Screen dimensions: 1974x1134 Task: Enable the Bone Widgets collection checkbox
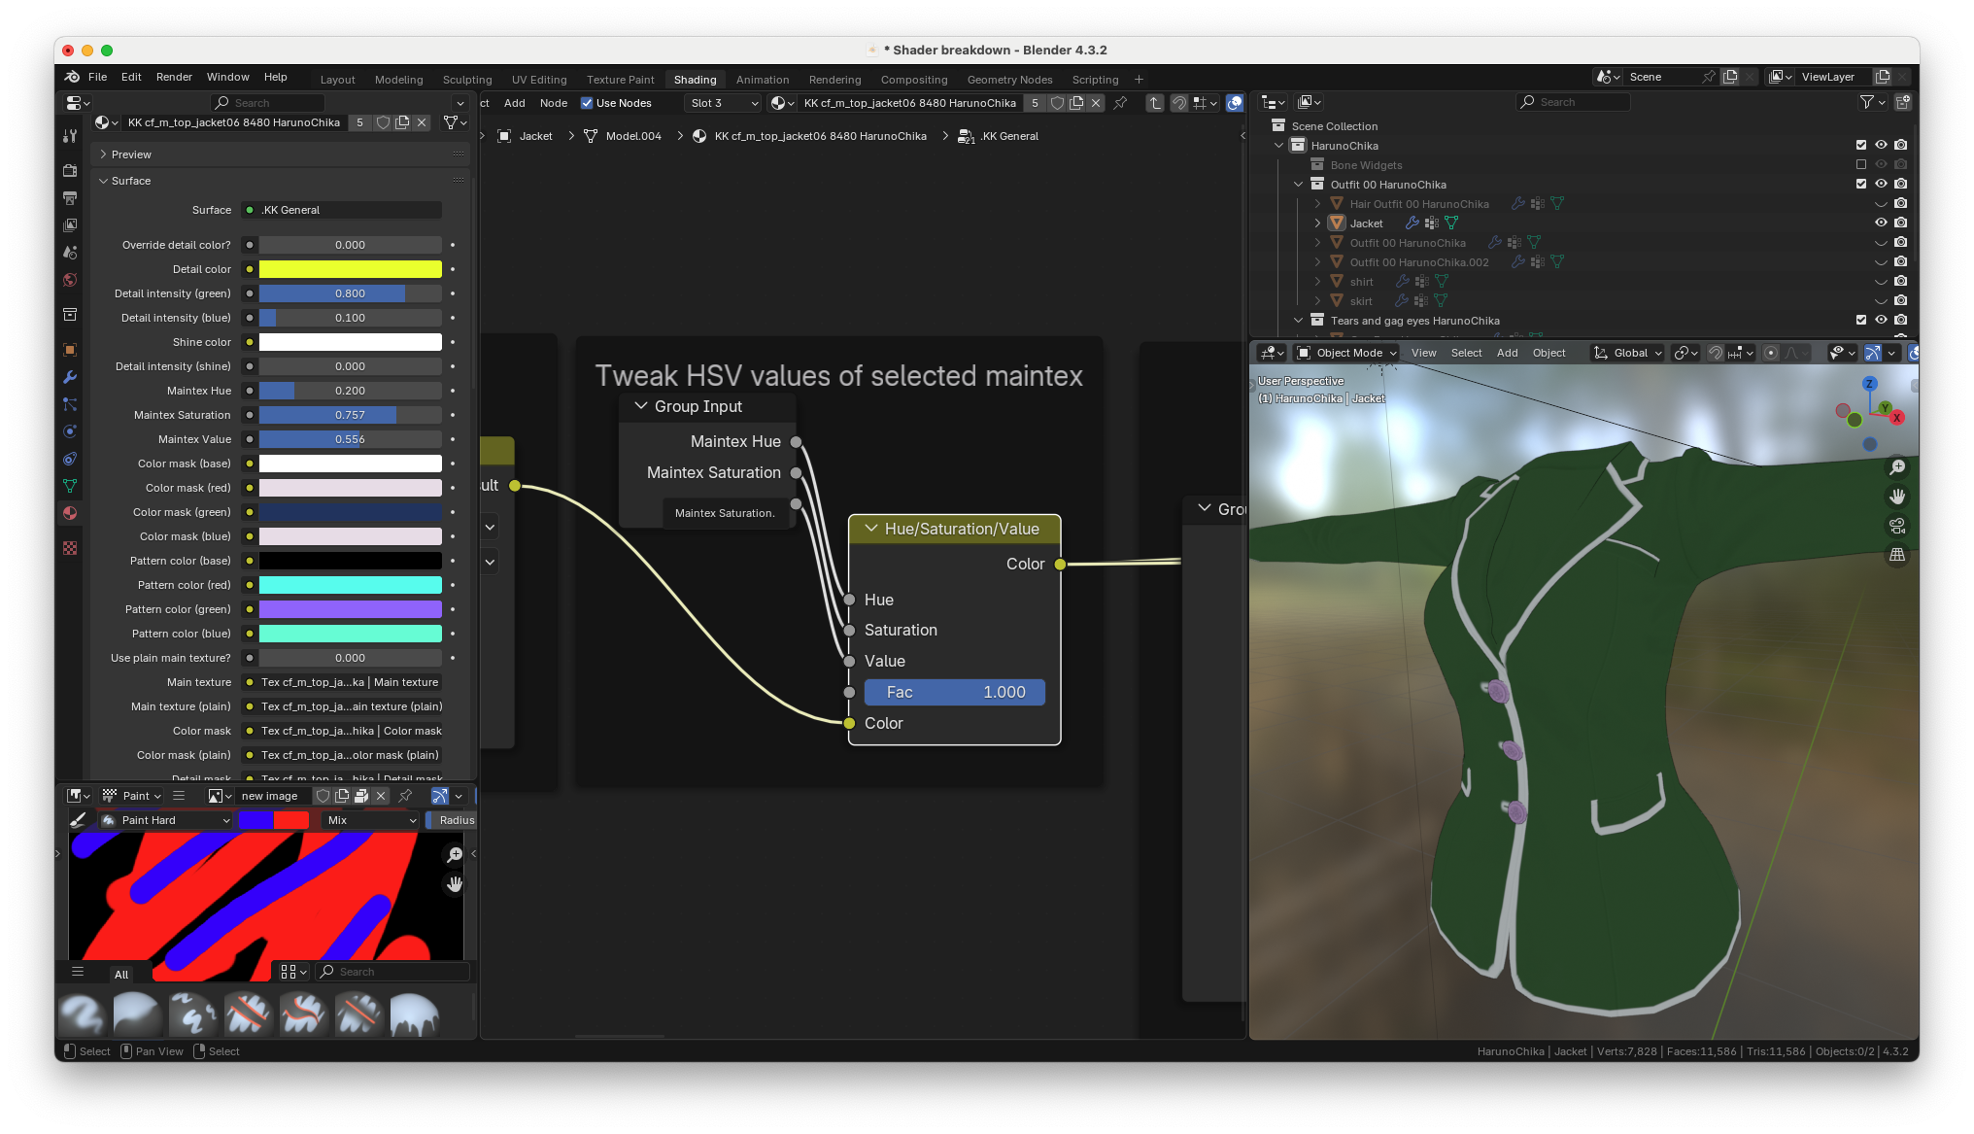click(1861, 164)
